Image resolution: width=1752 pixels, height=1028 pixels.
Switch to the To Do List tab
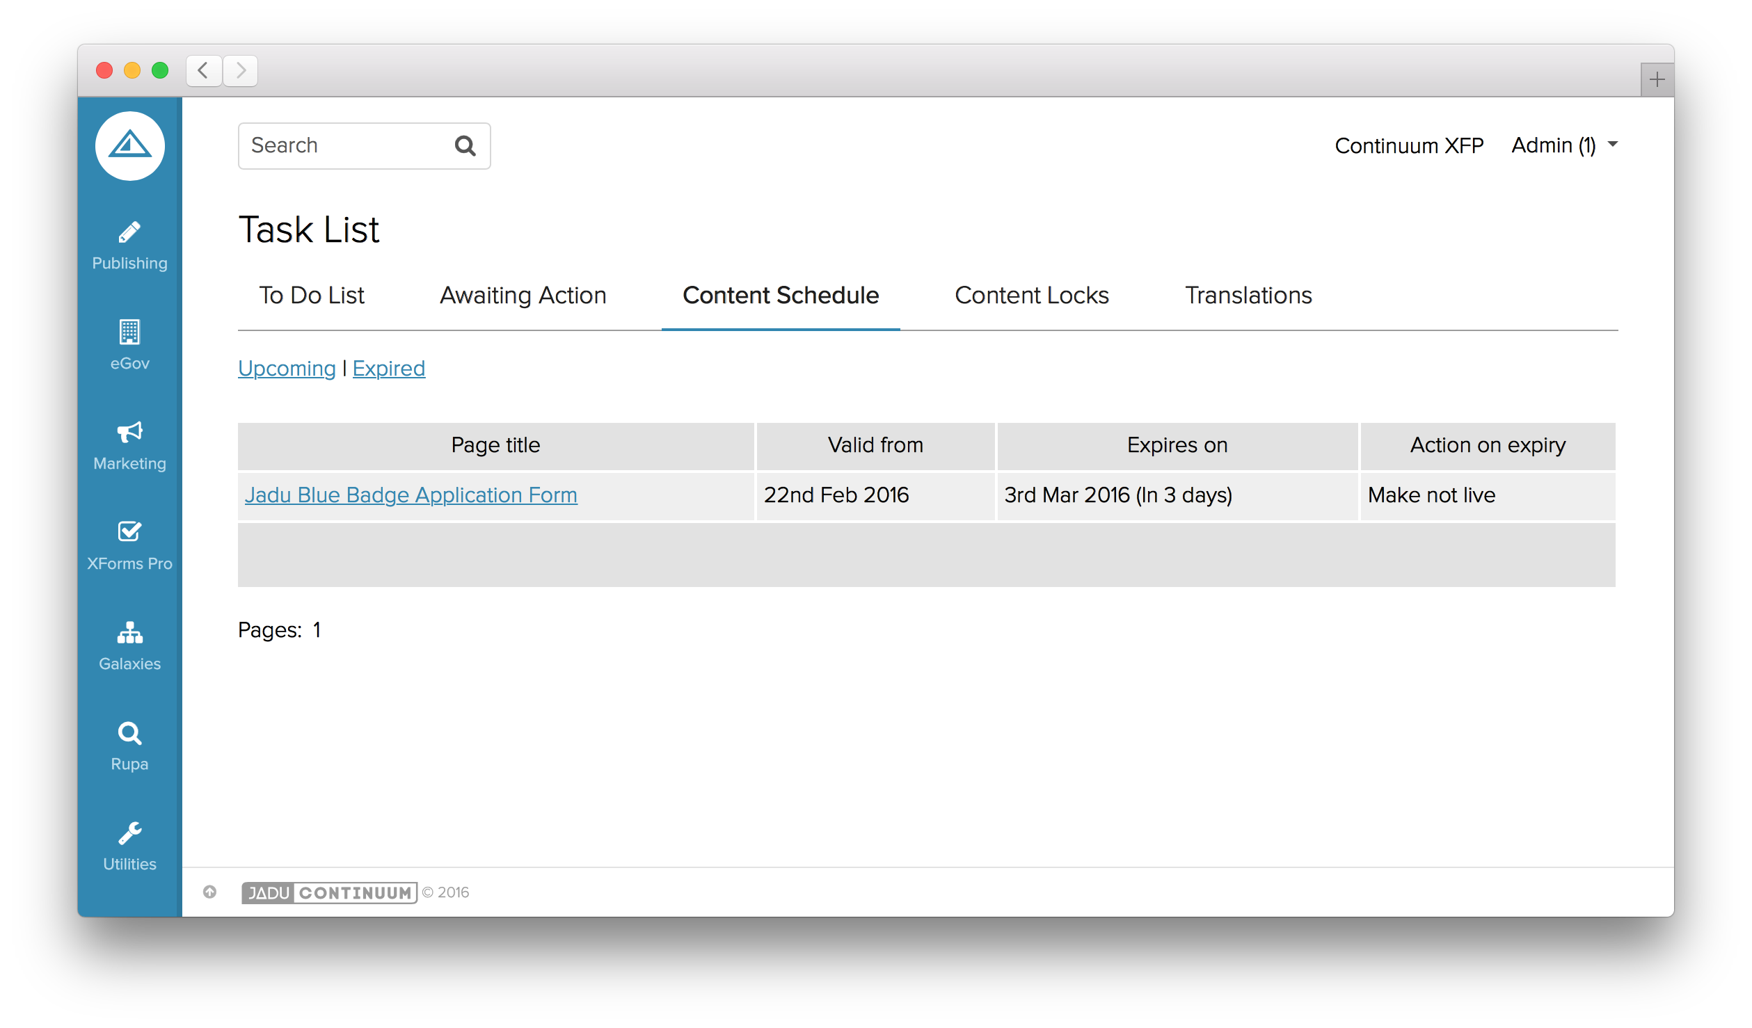tap(312, 296)
